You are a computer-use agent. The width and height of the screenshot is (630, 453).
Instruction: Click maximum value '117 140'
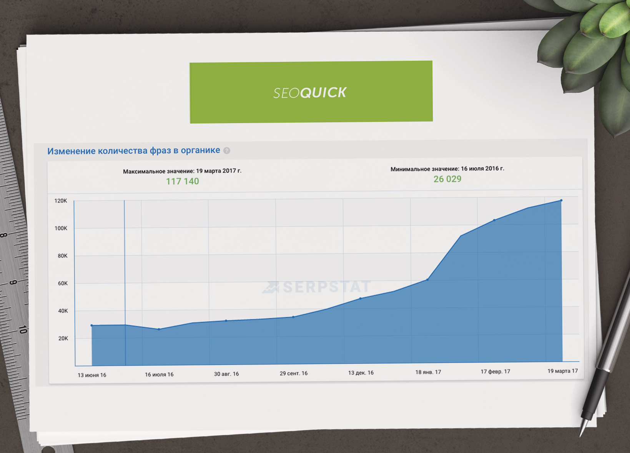click(x=182, y=181)
